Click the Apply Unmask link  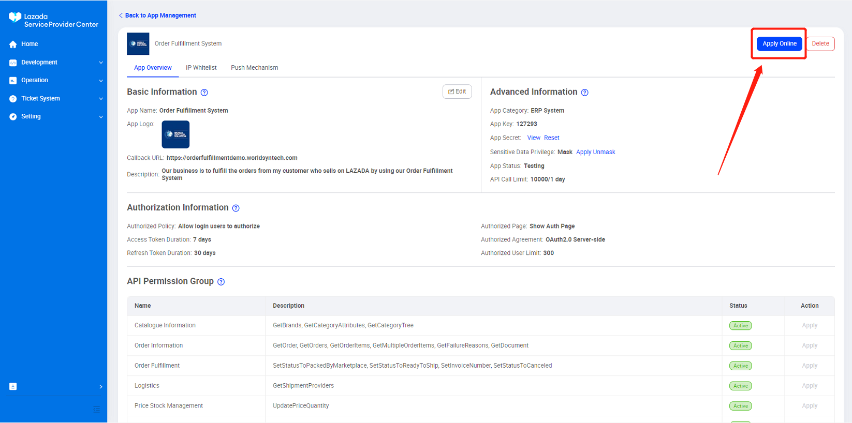point(596,152)
